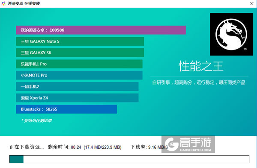Select the 一加手机2 bar
Viewport: 257px width, 168px height.
coord(77,86)
